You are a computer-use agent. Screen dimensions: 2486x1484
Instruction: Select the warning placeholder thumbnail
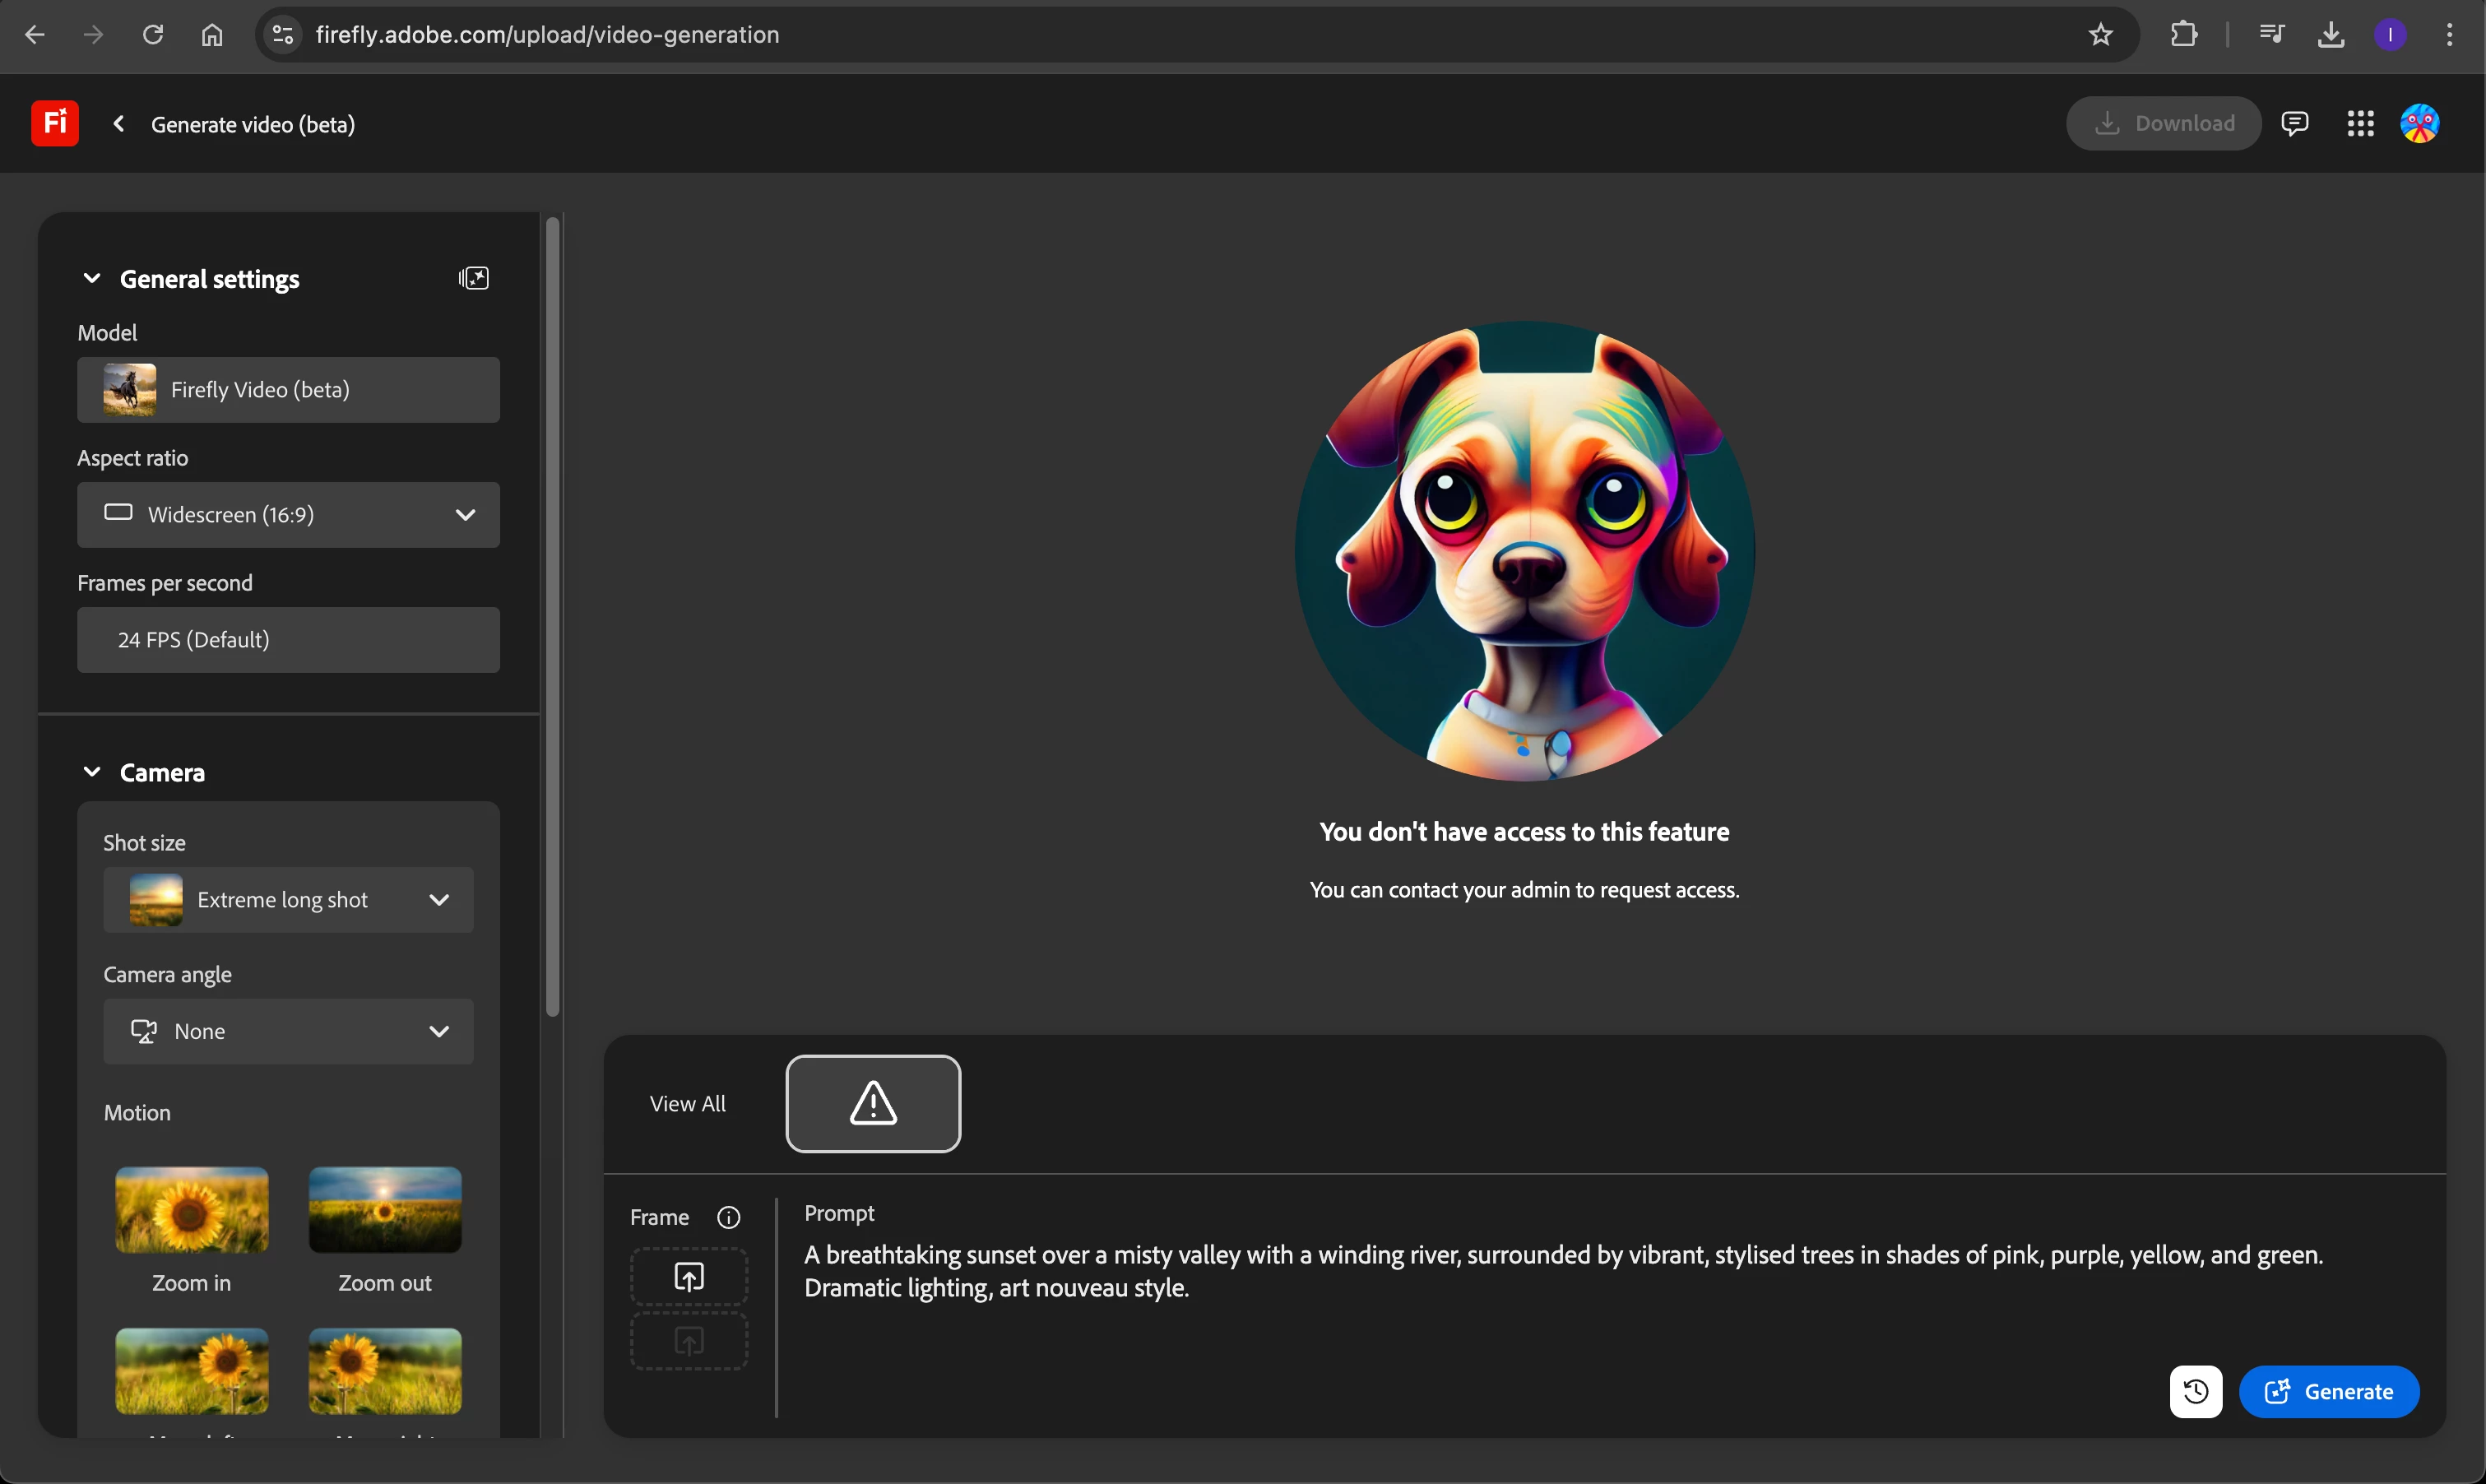pos(873,1103)
